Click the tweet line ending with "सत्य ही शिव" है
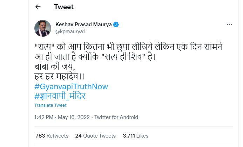 (x=95, y=57)
